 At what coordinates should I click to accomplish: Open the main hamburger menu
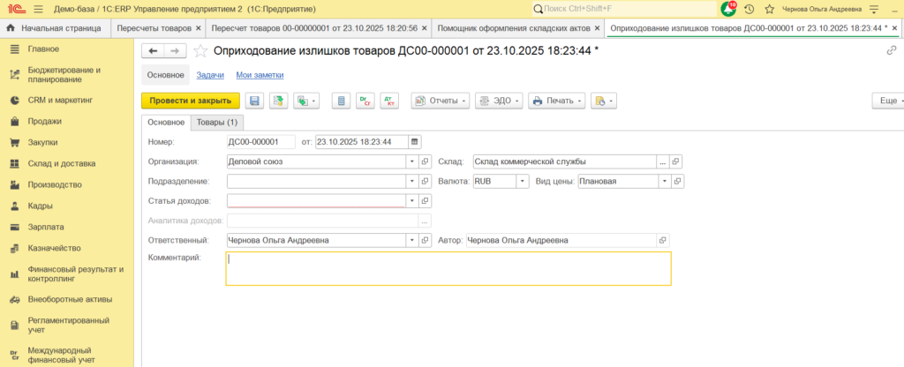39,9
